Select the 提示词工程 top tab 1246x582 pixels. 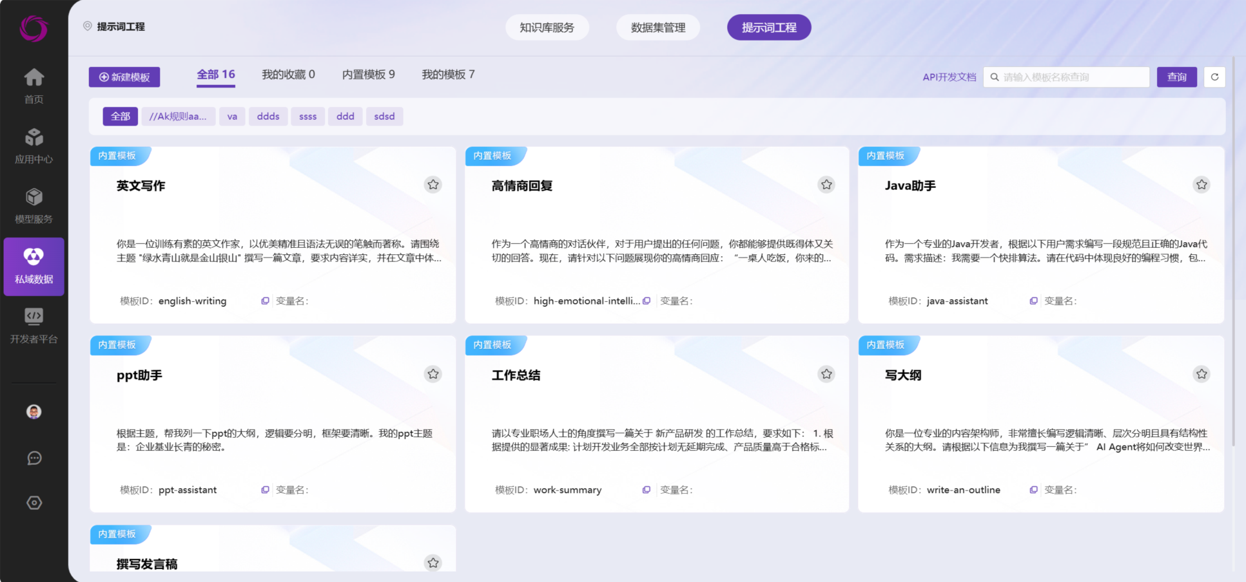click(769, 28)
